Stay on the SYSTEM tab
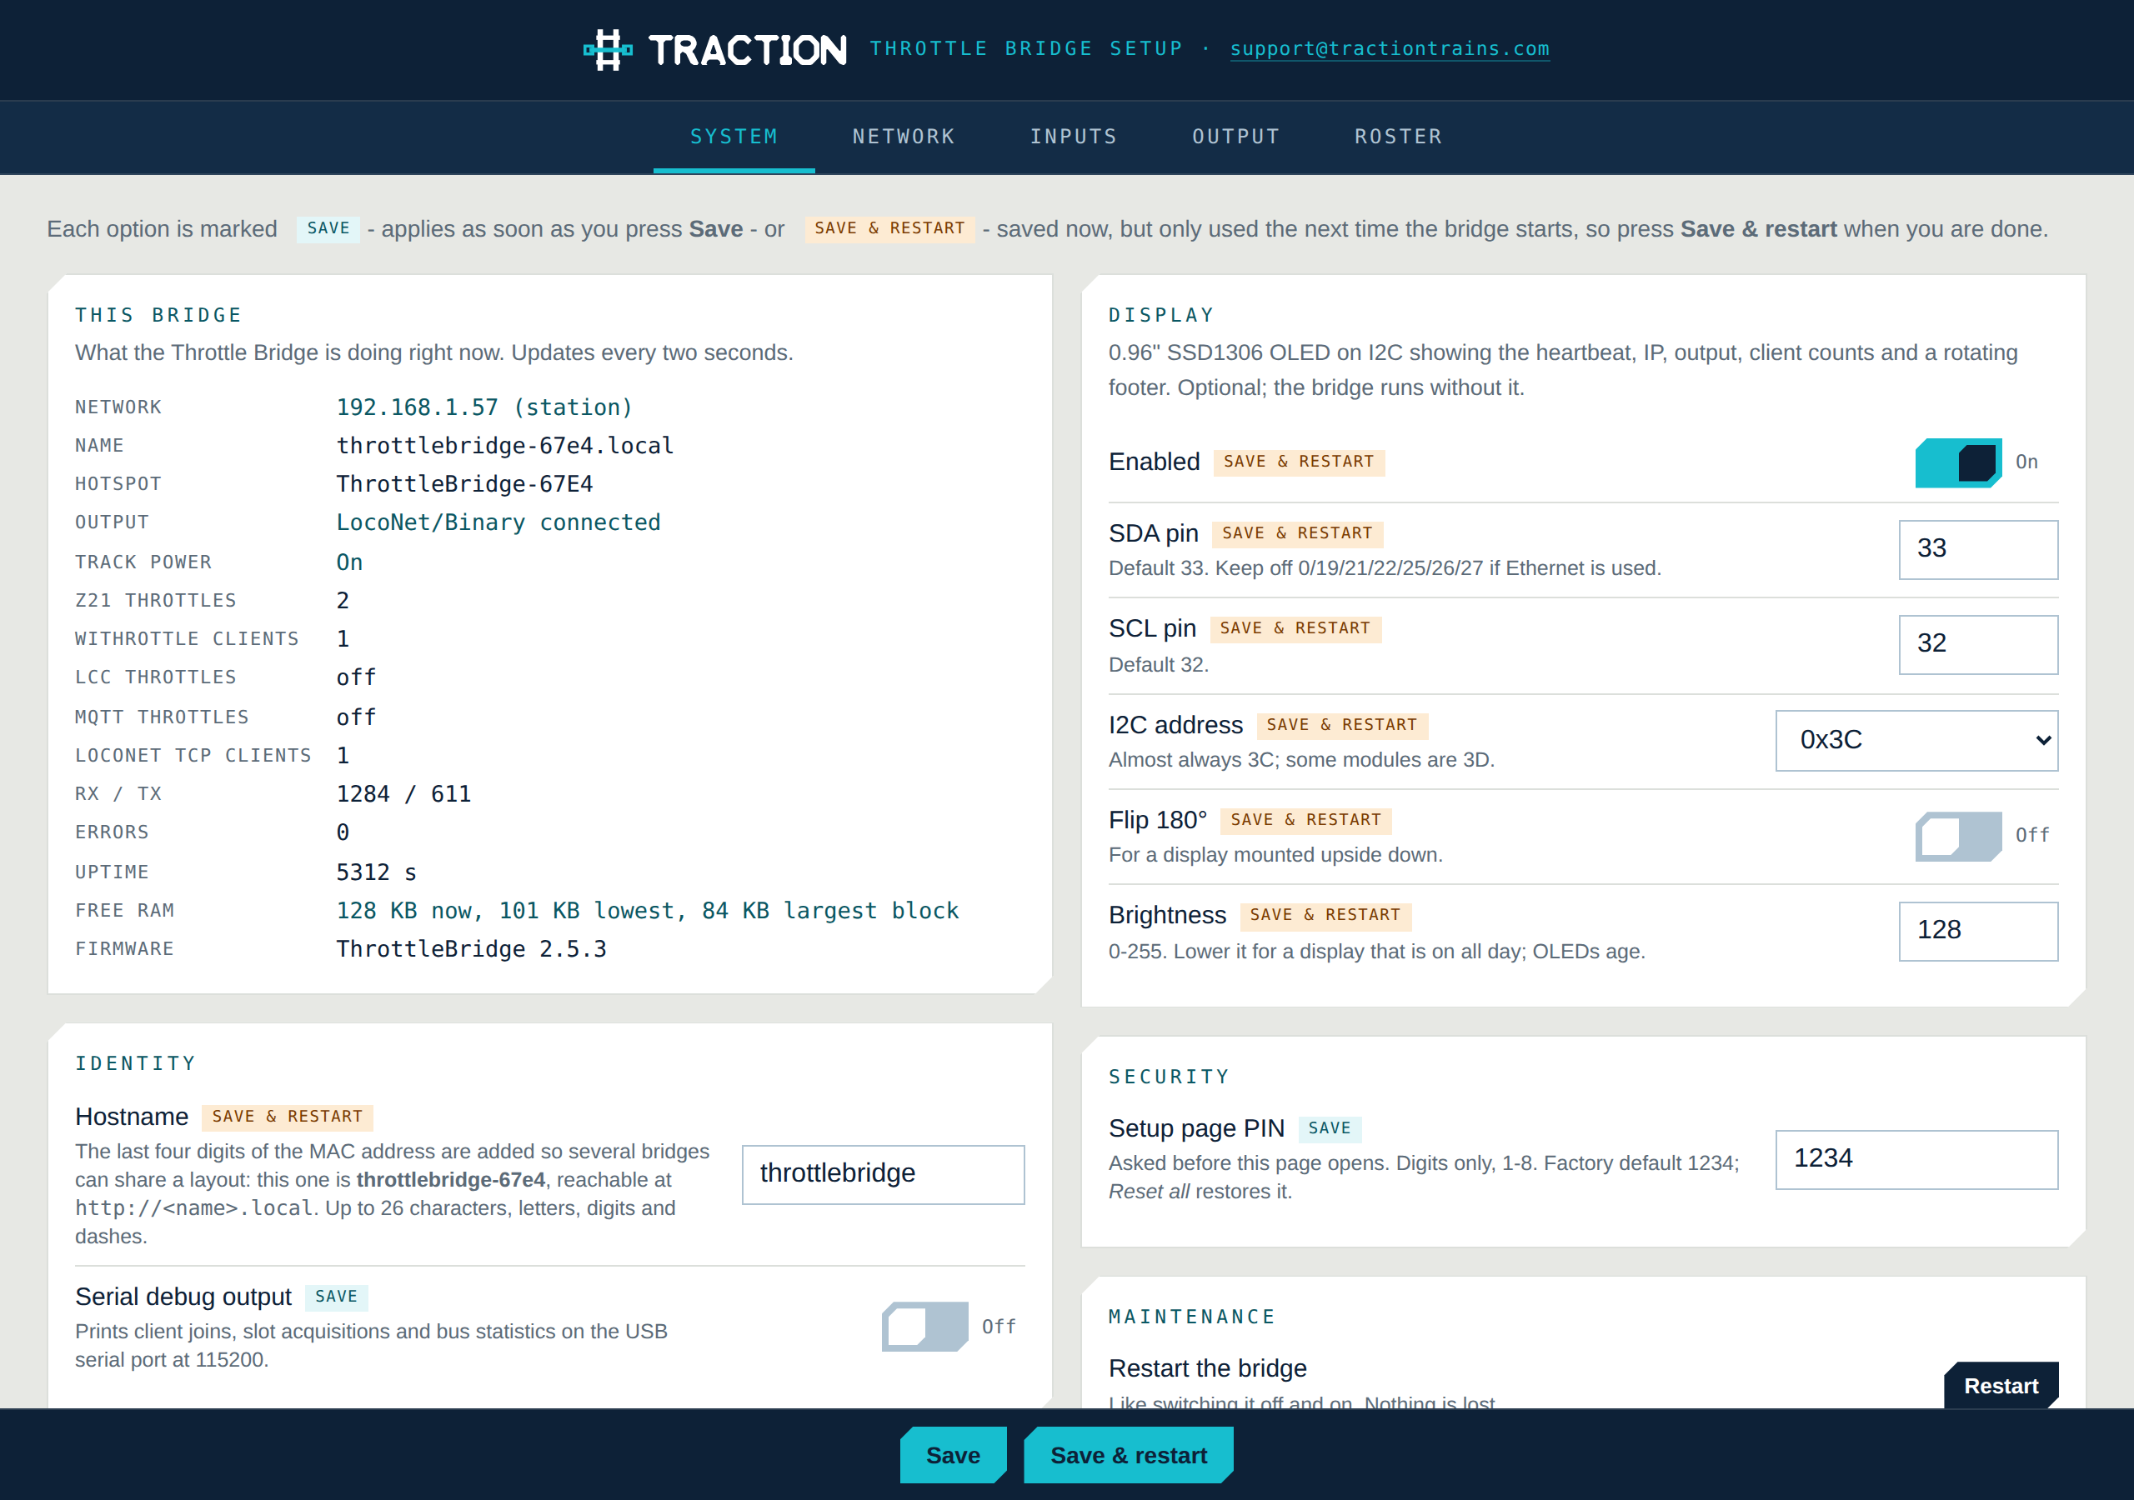The height and width of the screenshot is (1500, 2134). (x=734, y=137)
